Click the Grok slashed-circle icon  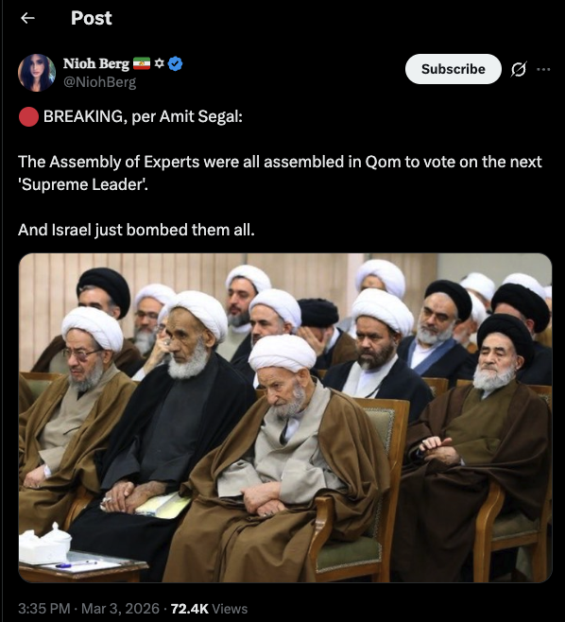tap(519, 69)
